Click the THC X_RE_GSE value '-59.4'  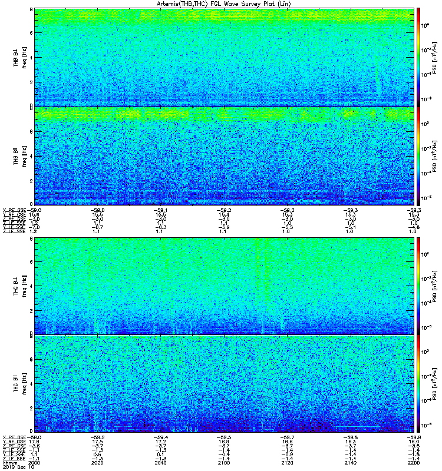(x=160, y=437)
